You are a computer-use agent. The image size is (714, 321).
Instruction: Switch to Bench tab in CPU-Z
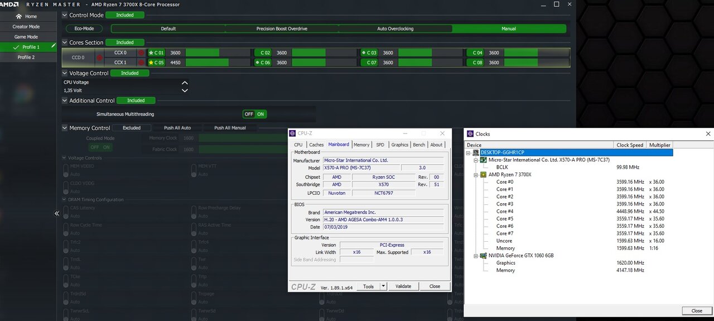419,145
